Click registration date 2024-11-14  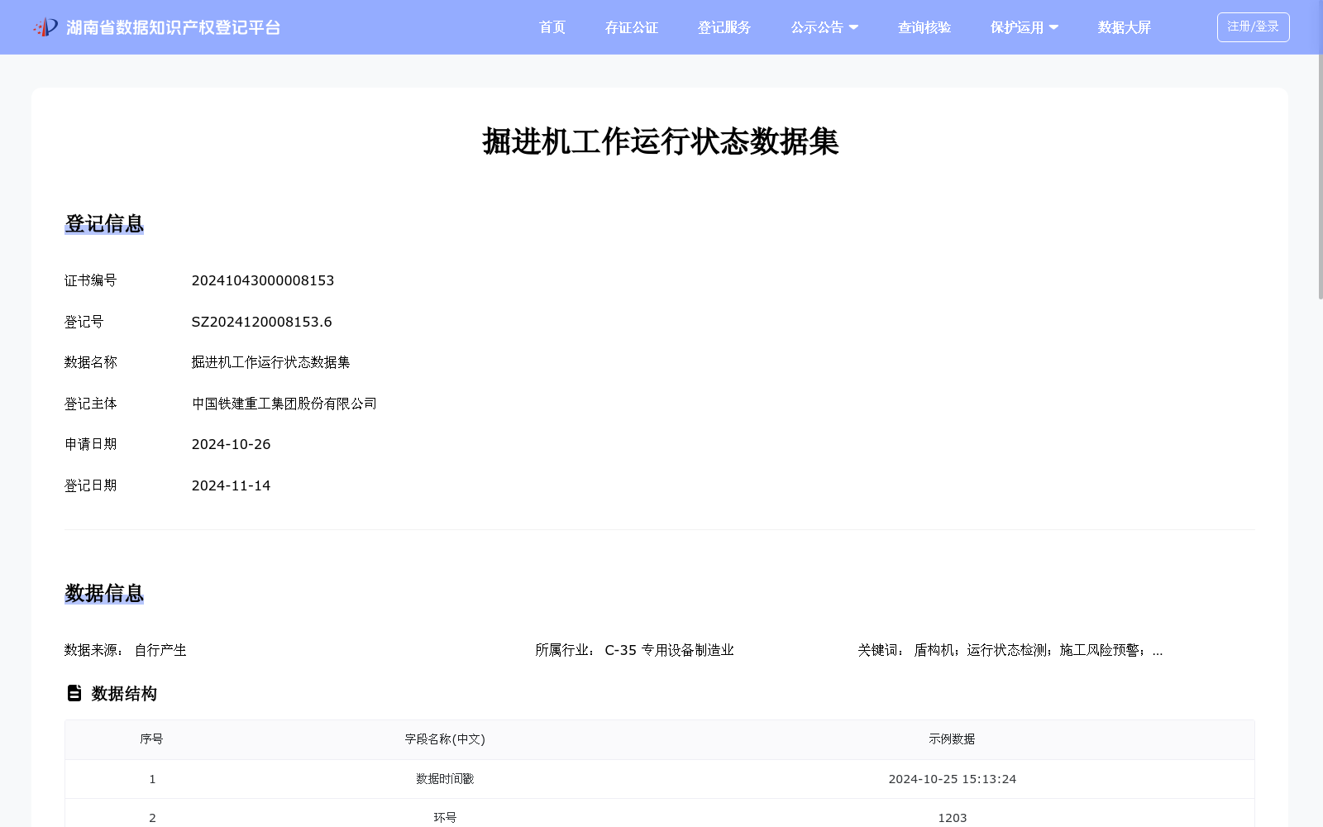232,485
